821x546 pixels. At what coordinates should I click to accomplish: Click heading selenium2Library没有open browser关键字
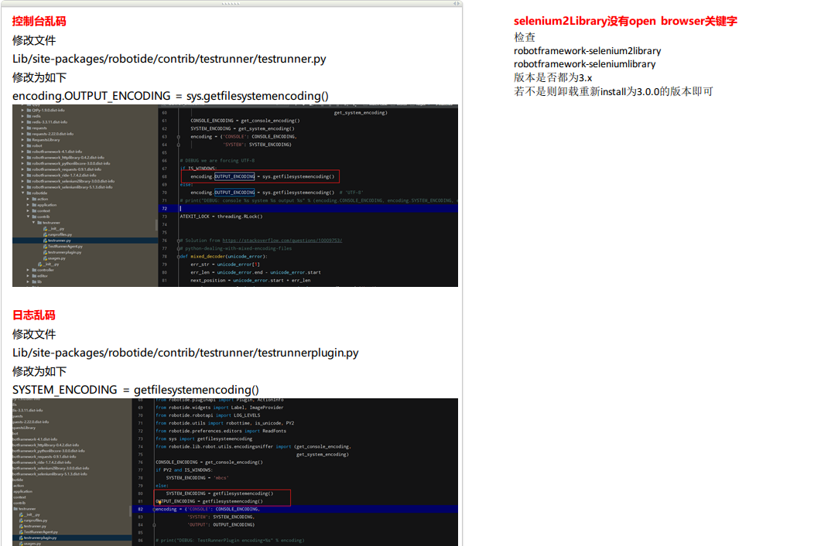click(x=625, y=21)
